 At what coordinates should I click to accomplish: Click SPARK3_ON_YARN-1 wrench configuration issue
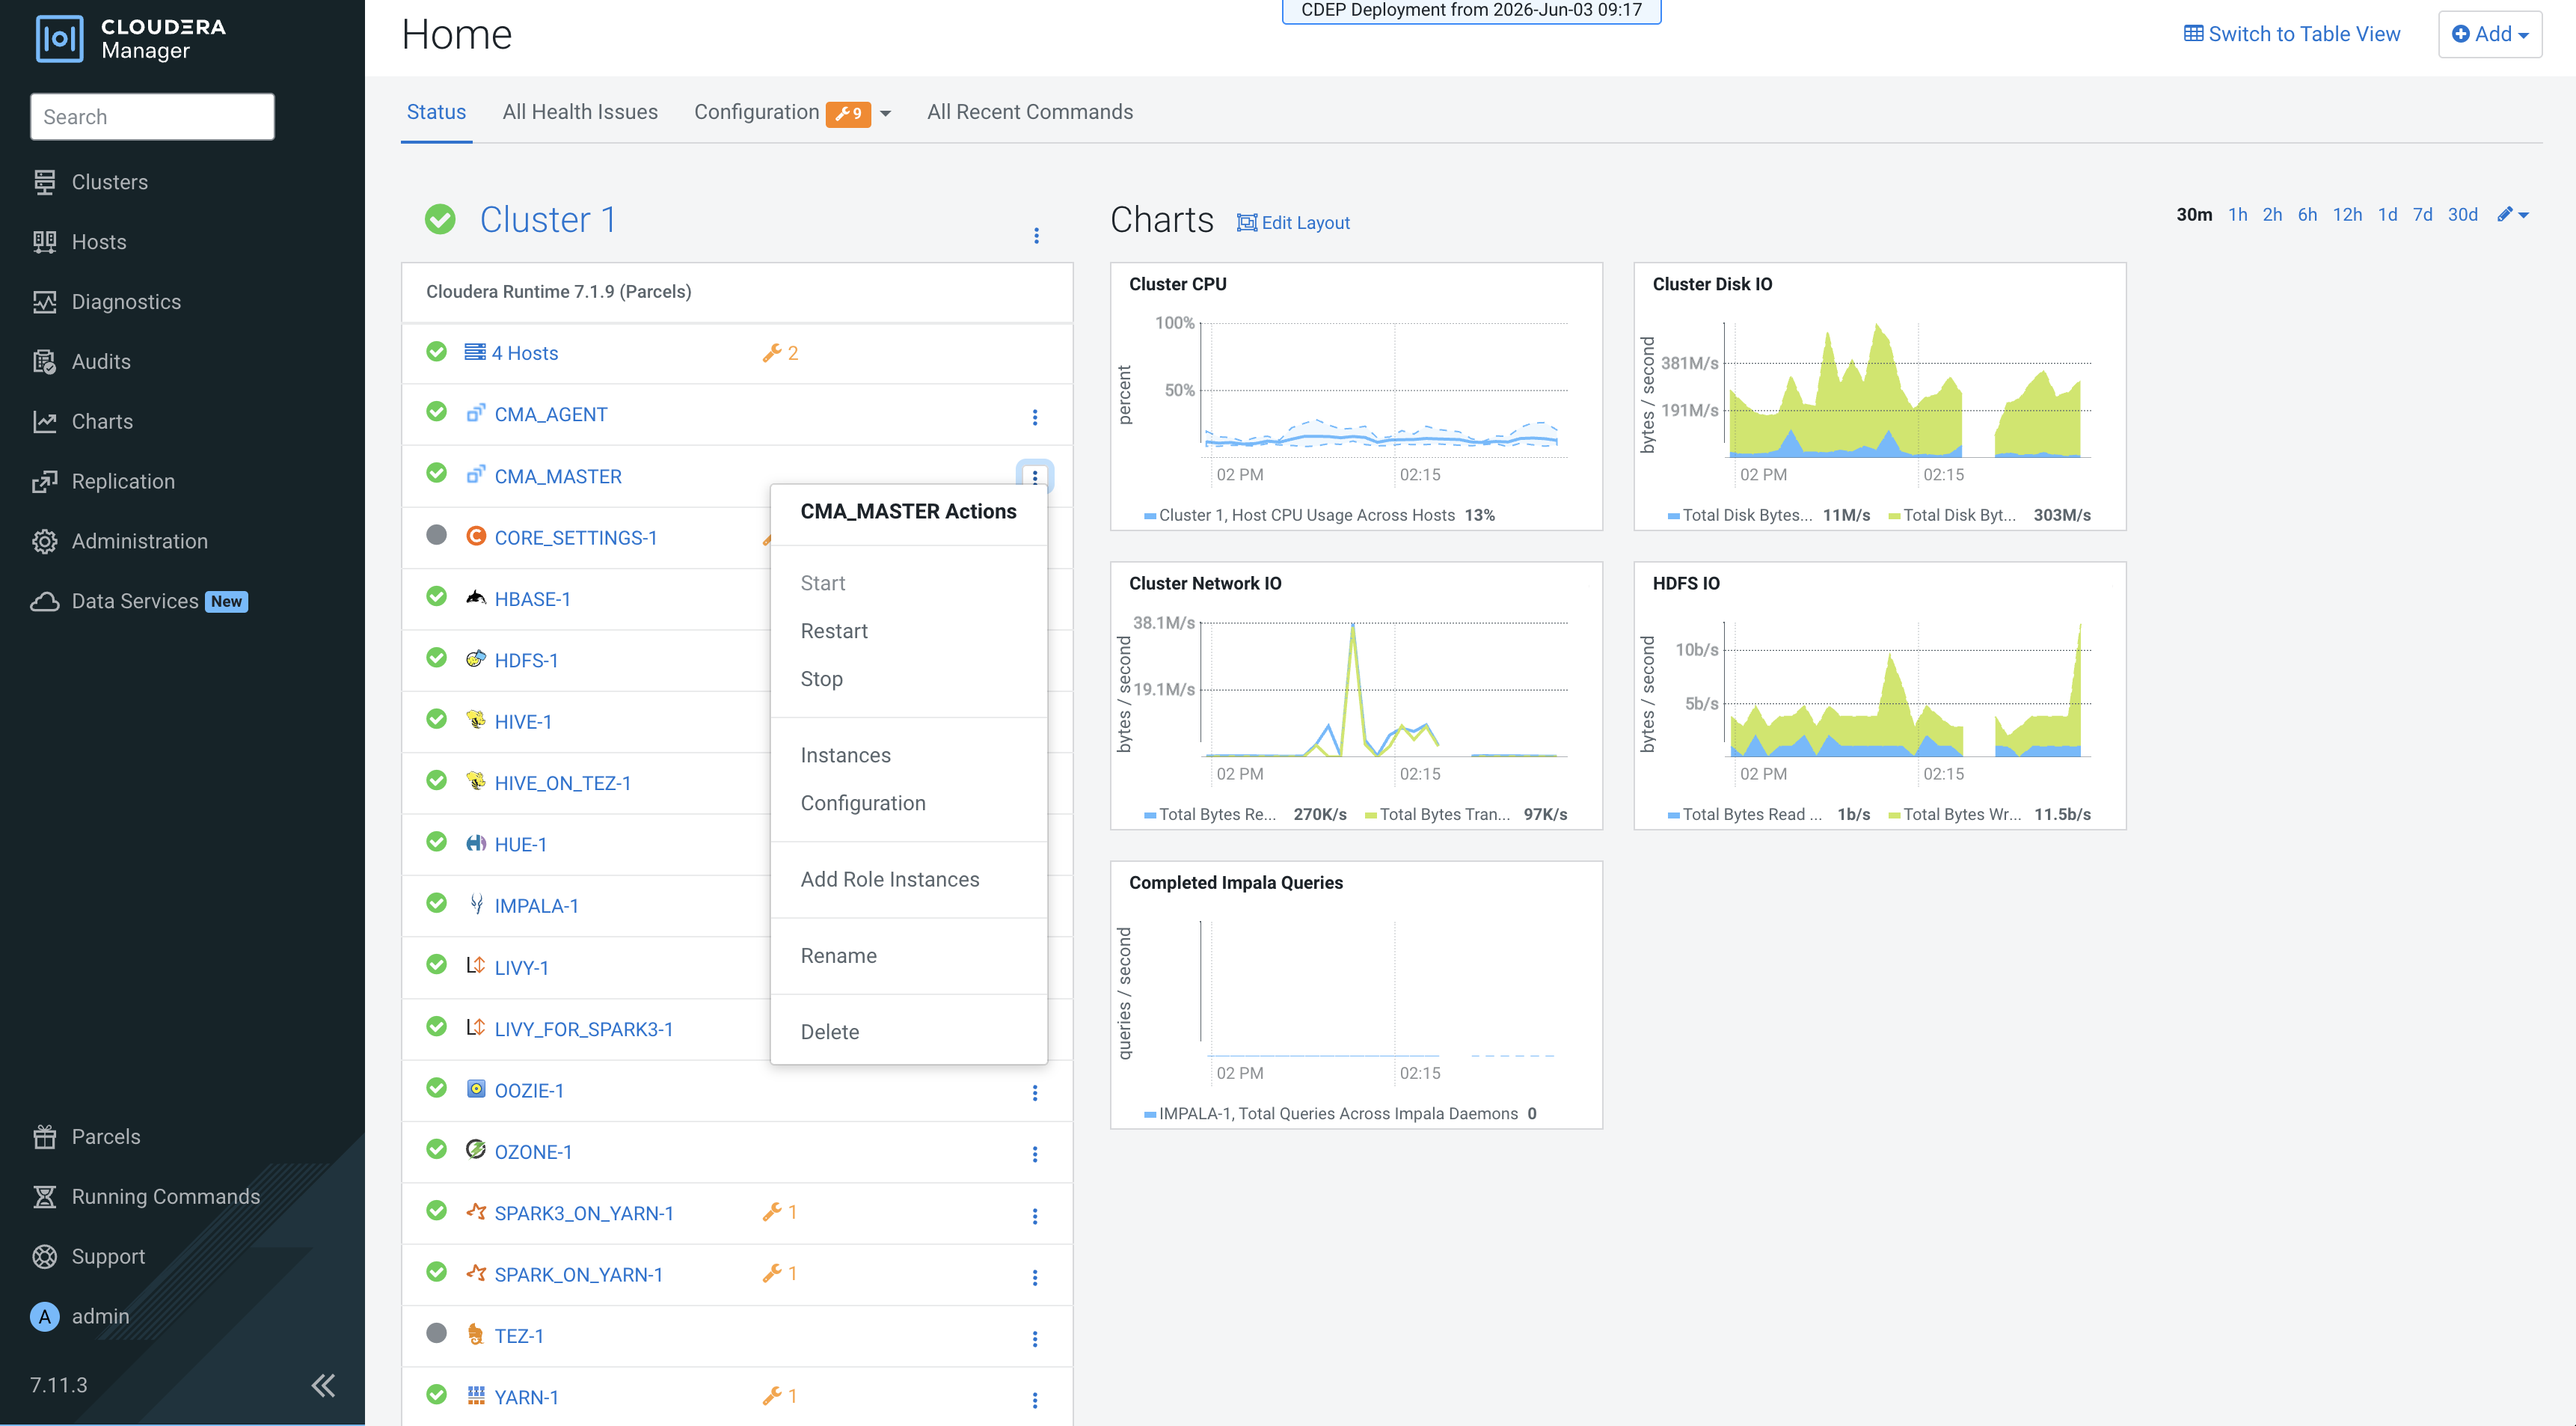click(780, 1212)
